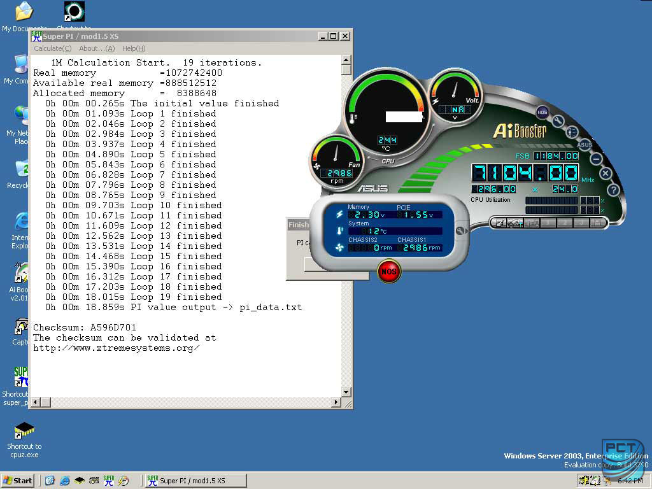Open AI Booster wrench settings icon
Screen dimensions: 652x489
(558, 121)
